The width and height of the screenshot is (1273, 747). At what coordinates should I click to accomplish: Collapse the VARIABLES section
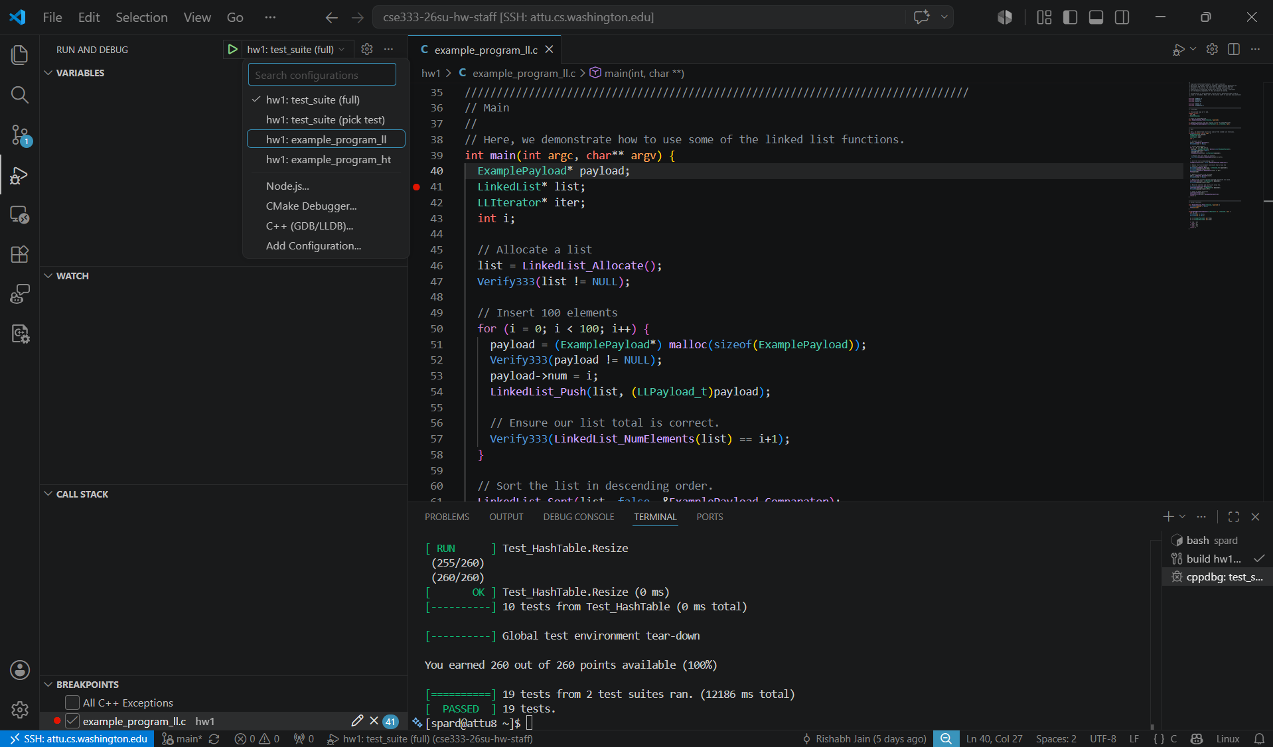click(x=48, y=73)
